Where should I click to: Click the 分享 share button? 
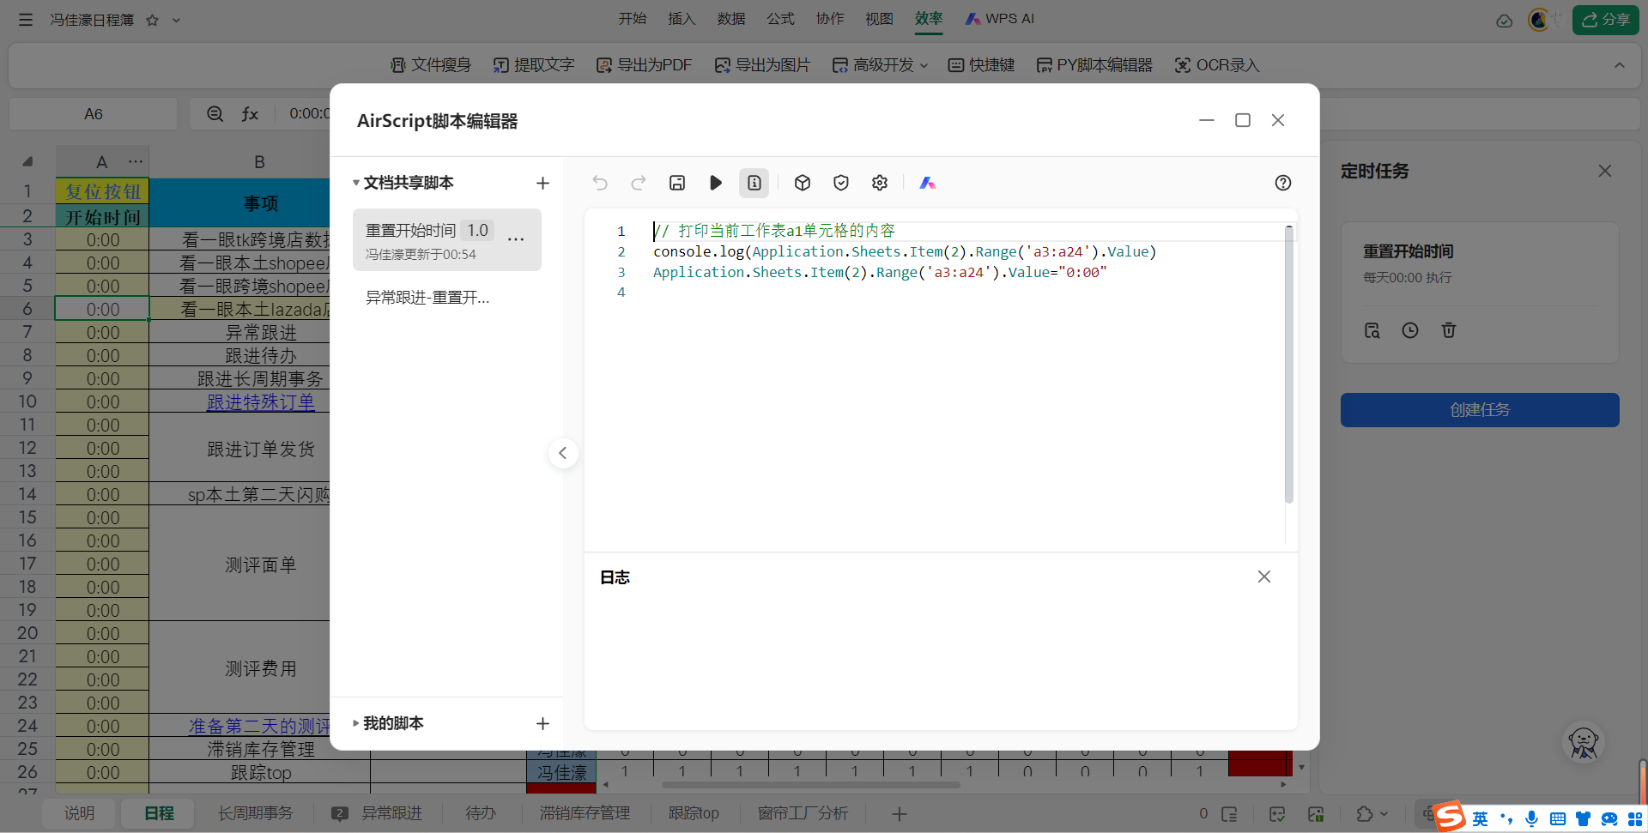pos(1606,20)
